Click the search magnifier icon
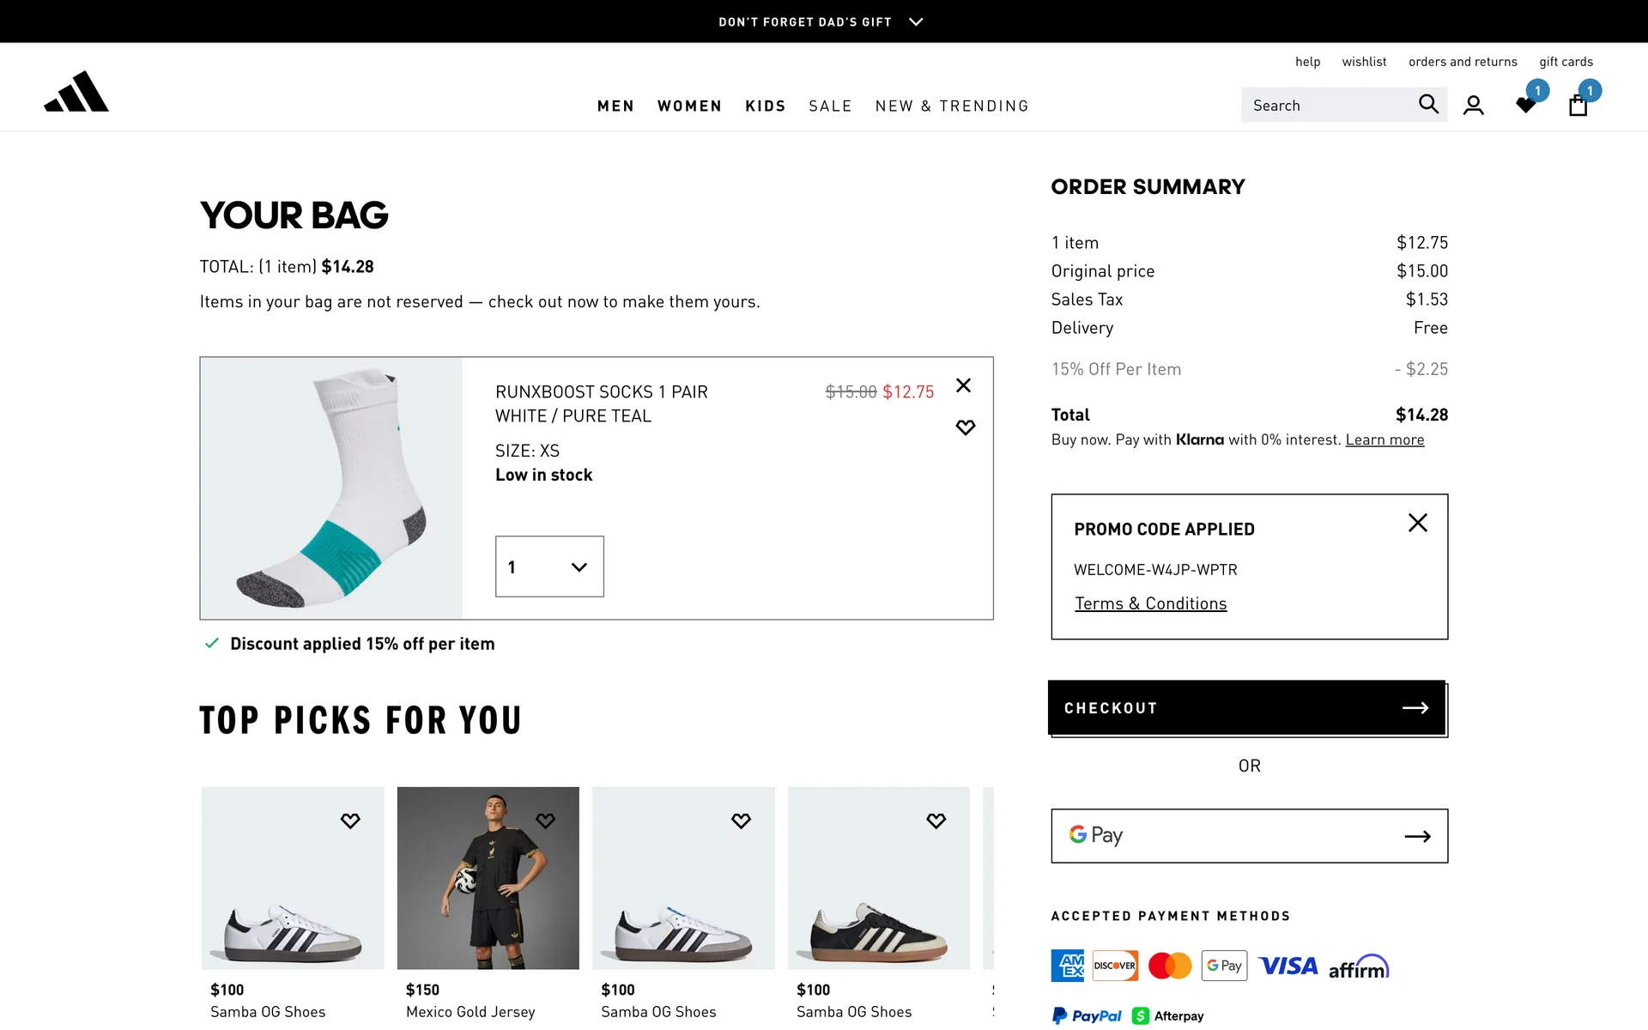Image resolution: width=1648 pixels, height=1030 pixels. point(1427,105)
